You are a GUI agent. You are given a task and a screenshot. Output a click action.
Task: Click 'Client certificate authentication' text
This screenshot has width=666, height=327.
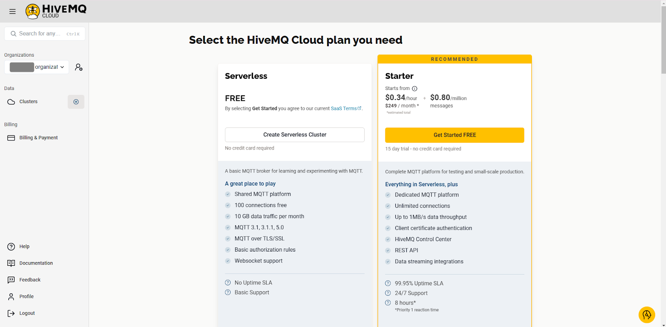(433, 228)
